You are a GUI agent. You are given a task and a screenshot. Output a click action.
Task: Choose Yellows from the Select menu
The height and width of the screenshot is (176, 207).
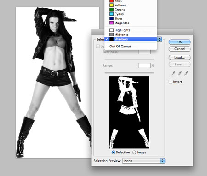[x=131, y=5]
